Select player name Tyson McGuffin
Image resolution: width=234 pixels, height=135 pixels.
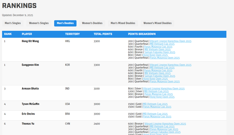(x=31, y=104)
